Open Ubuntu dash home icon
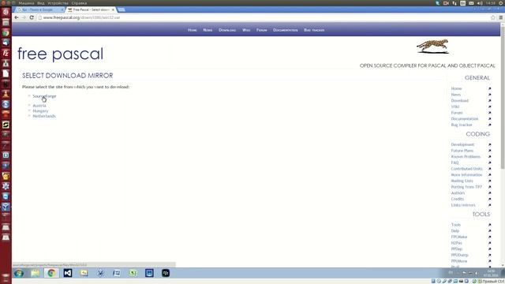 coord(6,13)
